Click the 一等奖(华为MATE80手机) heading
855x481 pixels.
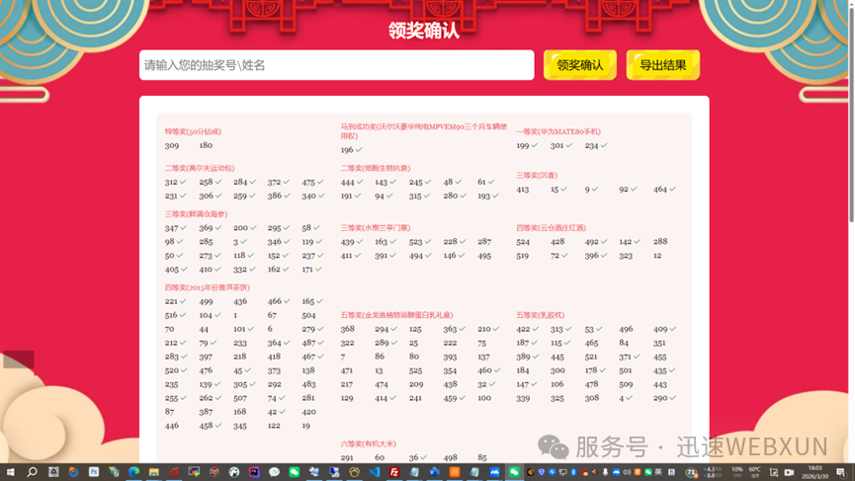(558, 131)
